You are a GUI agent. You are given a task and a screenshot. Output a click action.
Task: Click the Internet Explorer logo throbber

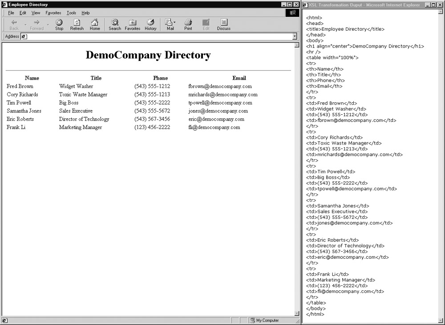tap(292, 13)
